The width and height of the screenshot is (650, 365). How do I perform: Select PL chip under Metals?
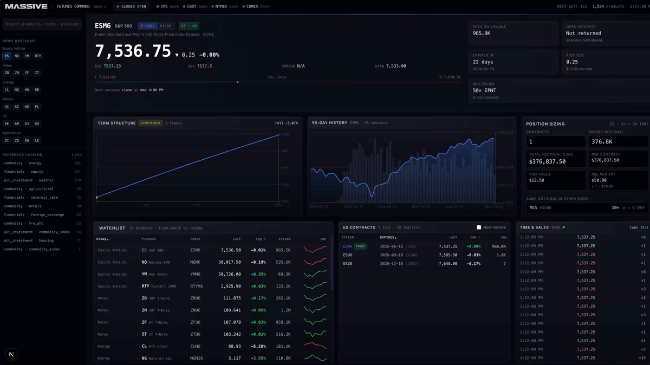click(37, 107)
